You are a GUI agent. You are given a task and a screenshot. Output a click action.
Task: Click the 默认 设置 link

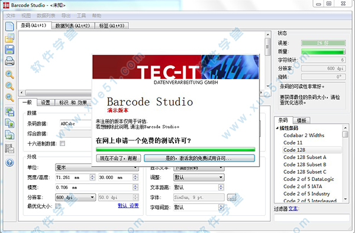pos(128,206)
